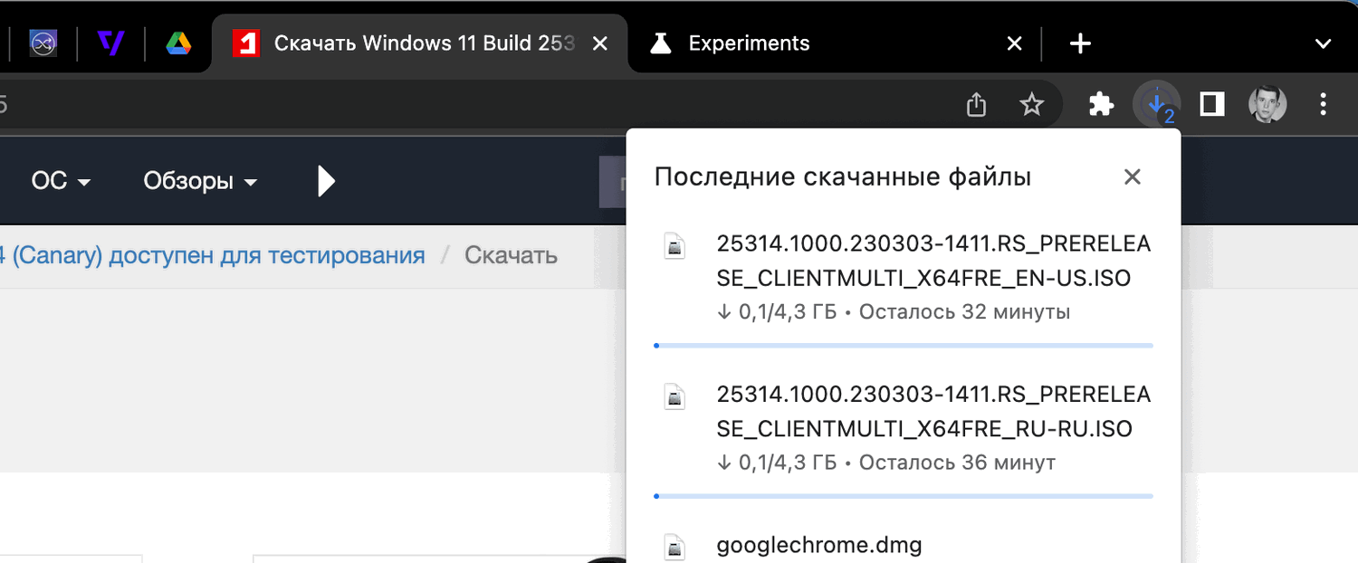
Task: Open Chrome's three-dot menu
Action: click(x=1323, y=106)
